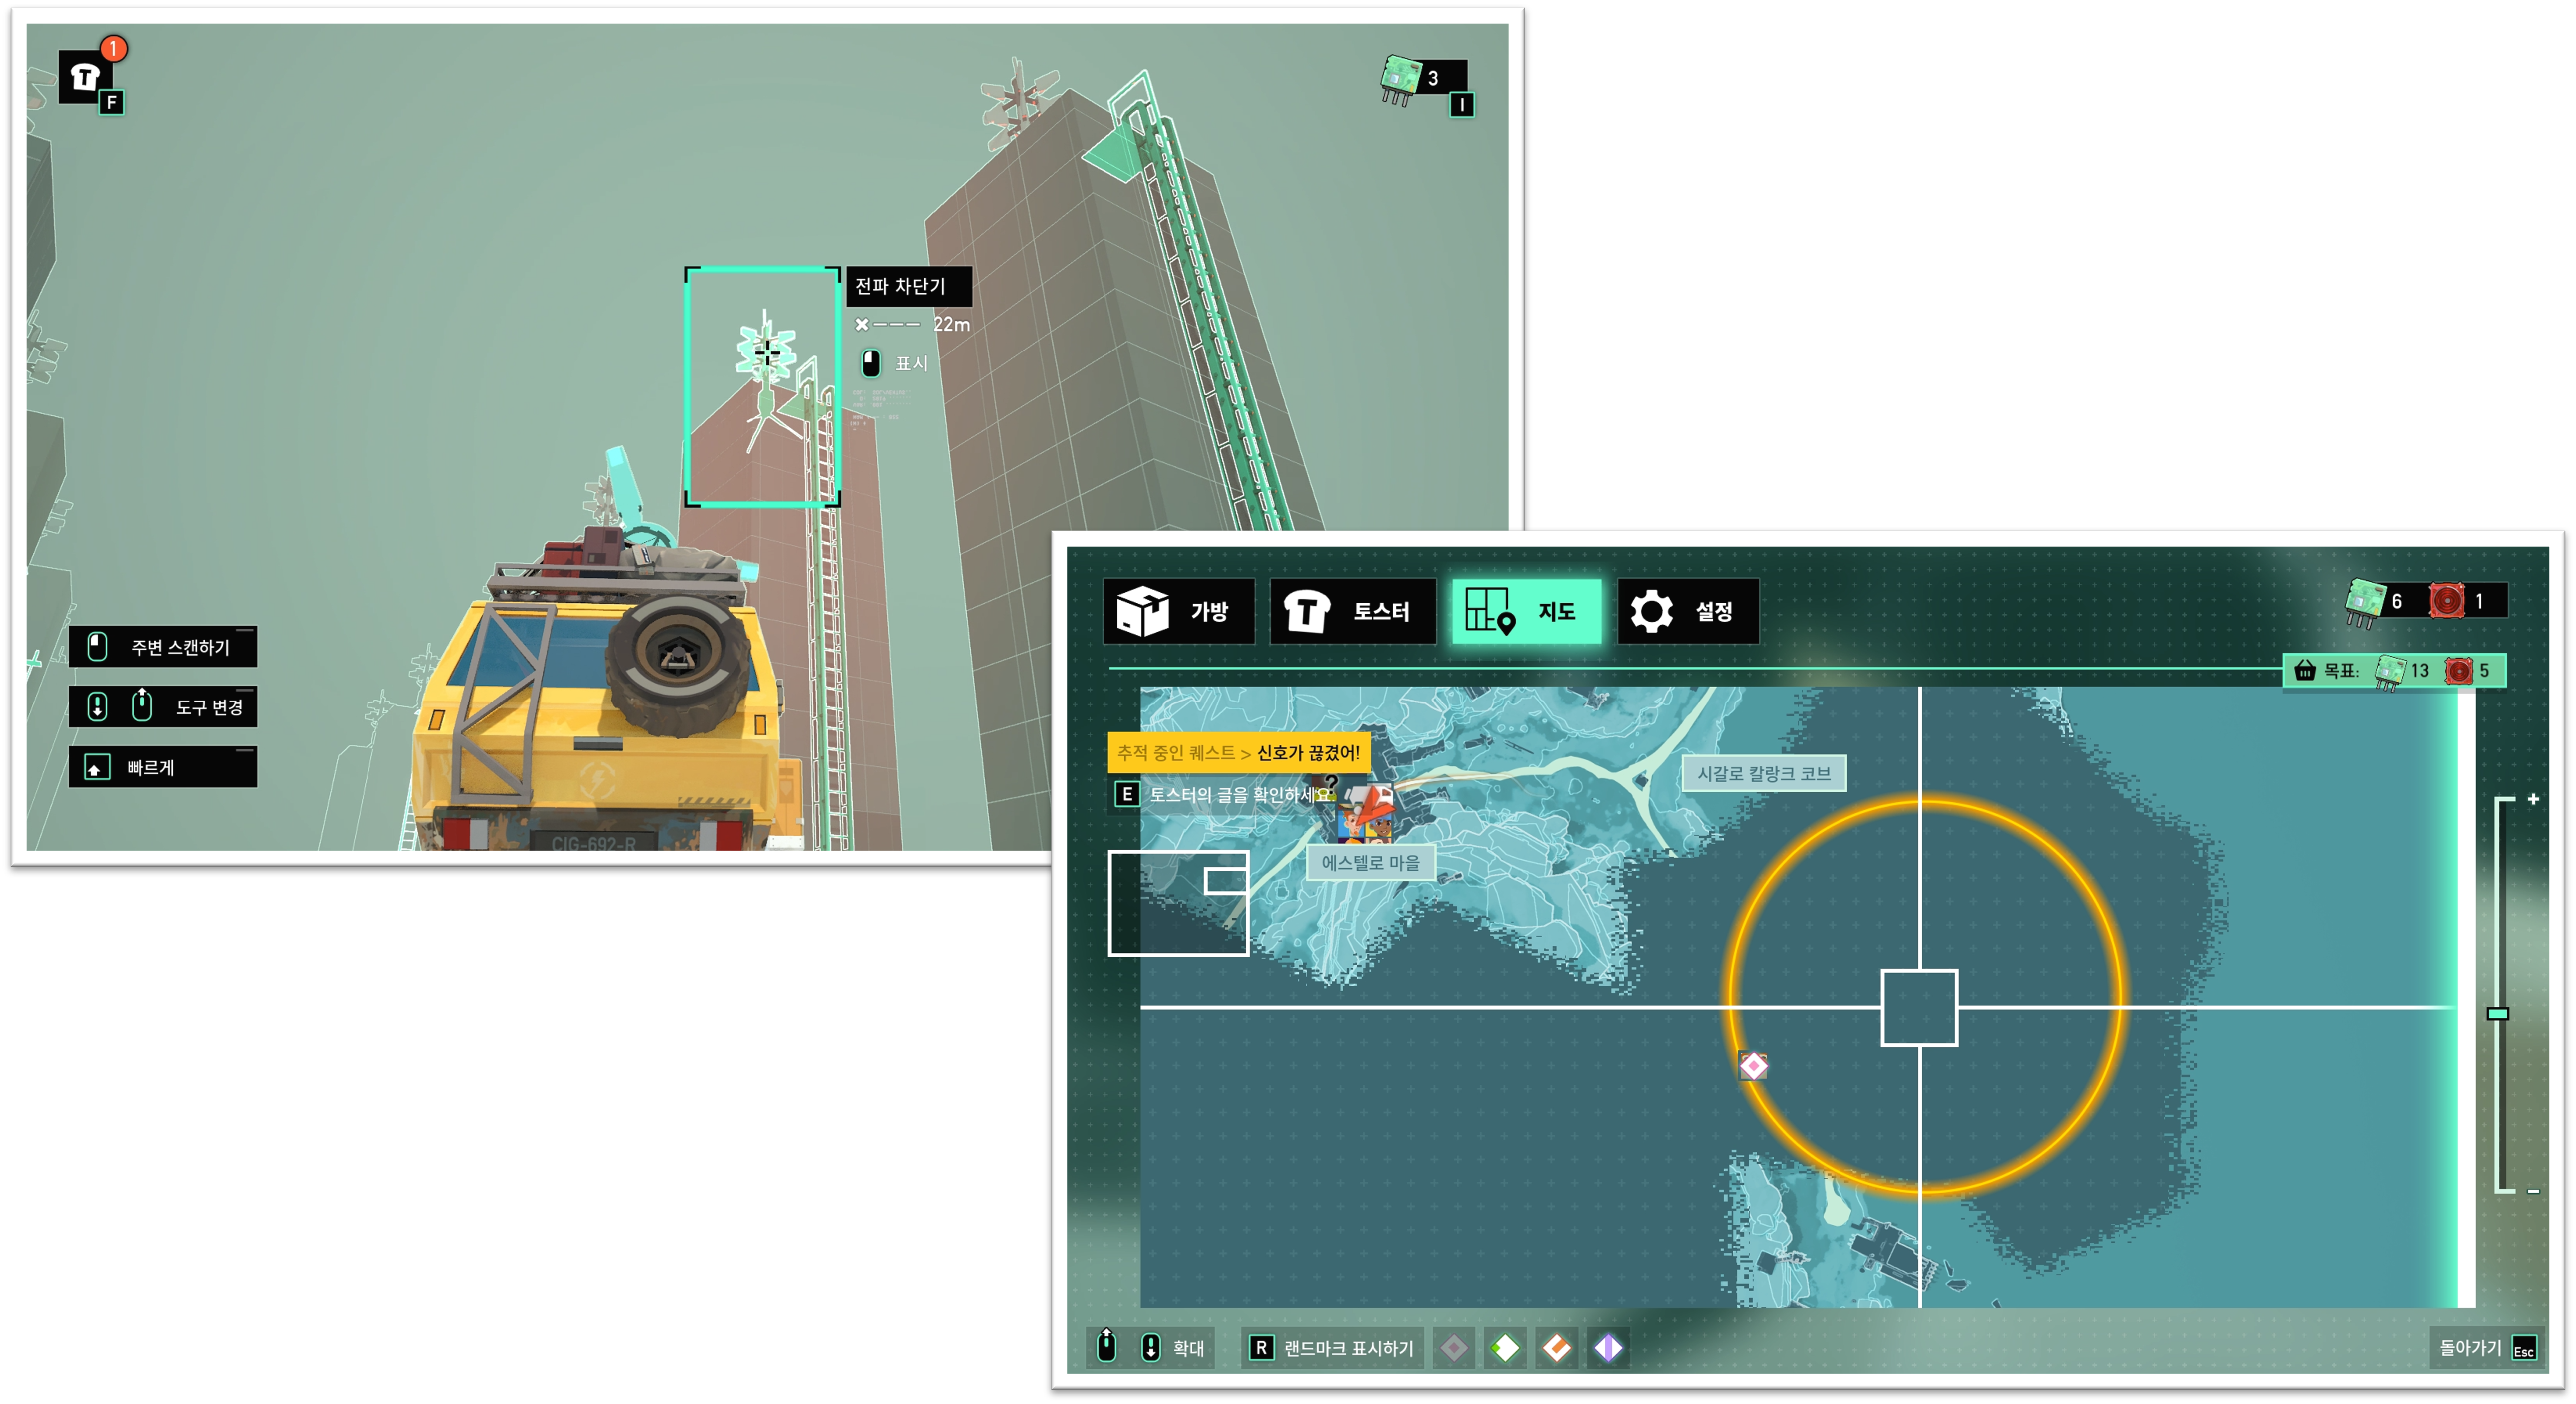This screenshot has height=1404, width=2576.
Task: Select the gray diamond landmark marker
Action: tap(1453, 1348)
